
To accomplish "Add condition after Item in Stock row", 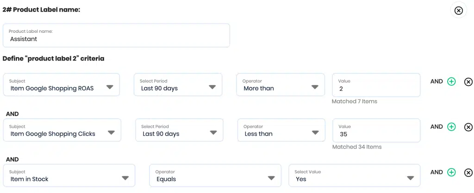I will tap(451, 172).
